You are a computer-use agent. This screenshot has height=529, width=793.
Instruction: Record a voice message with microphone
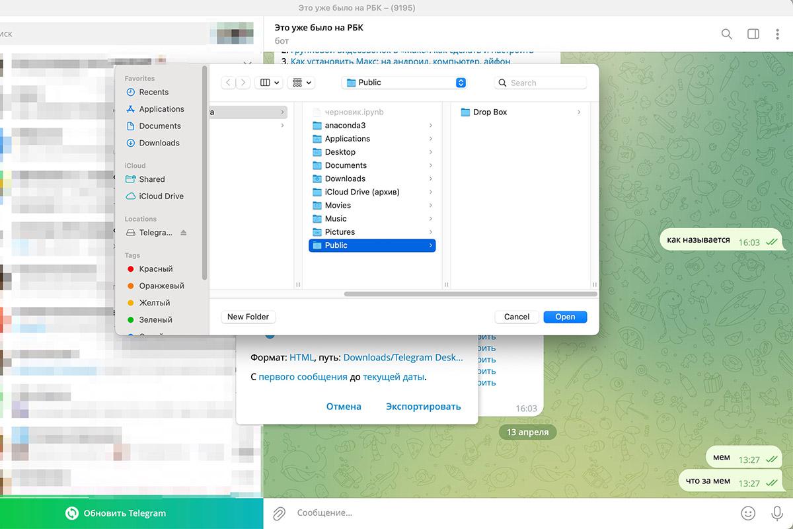click(x=777, y=512)
